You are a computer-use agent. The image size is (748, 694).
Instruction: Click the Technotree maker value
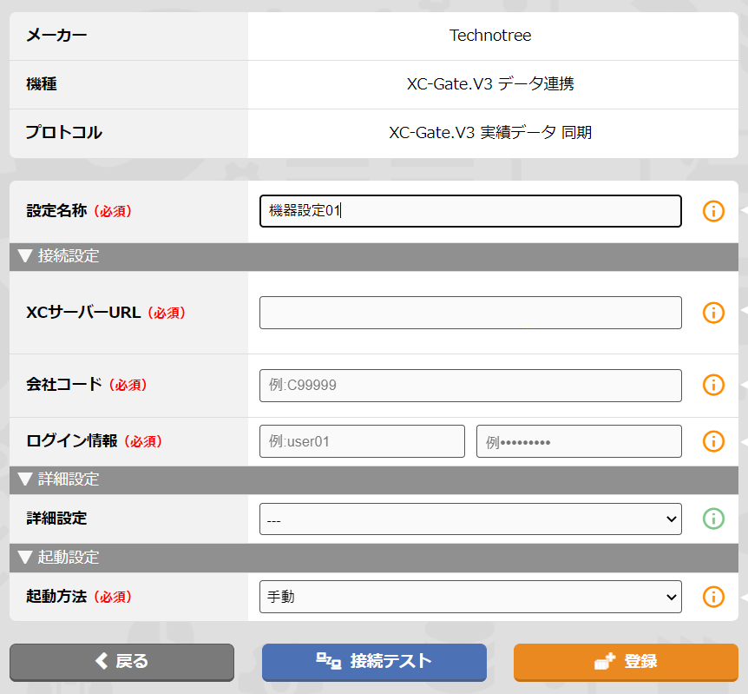point(490,36)
